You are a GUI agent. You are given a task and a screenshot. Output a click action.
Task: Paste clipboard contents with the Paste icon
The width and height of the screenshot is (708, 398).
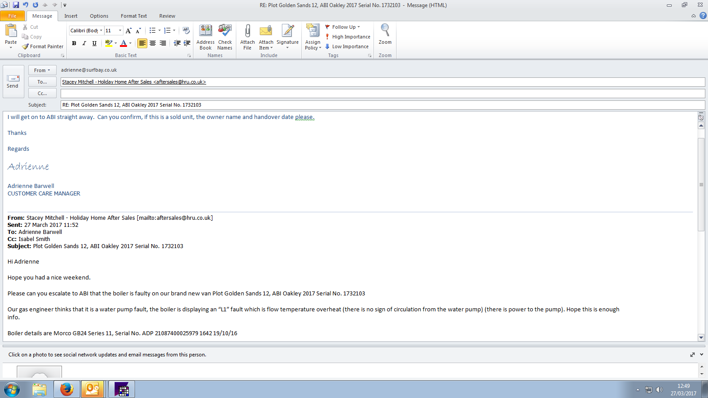pyautogui.click(x=11, y=31)
